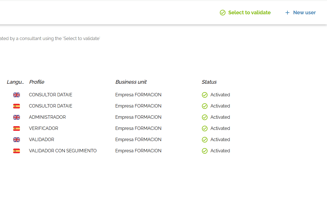Click Activated text in the ADMINISTRADOR row
This screenshot has width=327, height=201.
click(x=220, y=117)
